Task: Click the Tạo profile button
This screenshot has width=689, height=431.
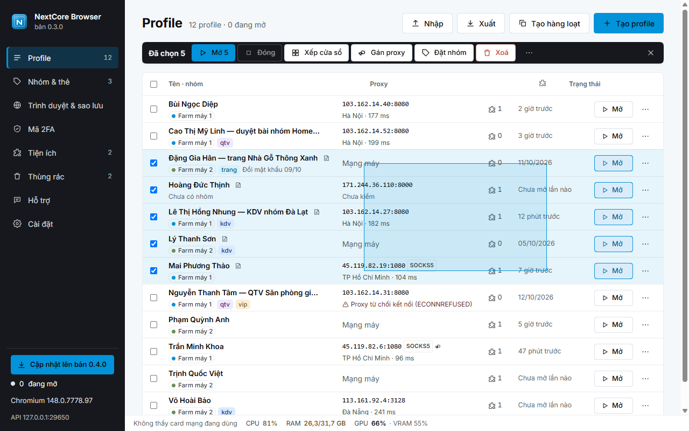Action: 629,23
